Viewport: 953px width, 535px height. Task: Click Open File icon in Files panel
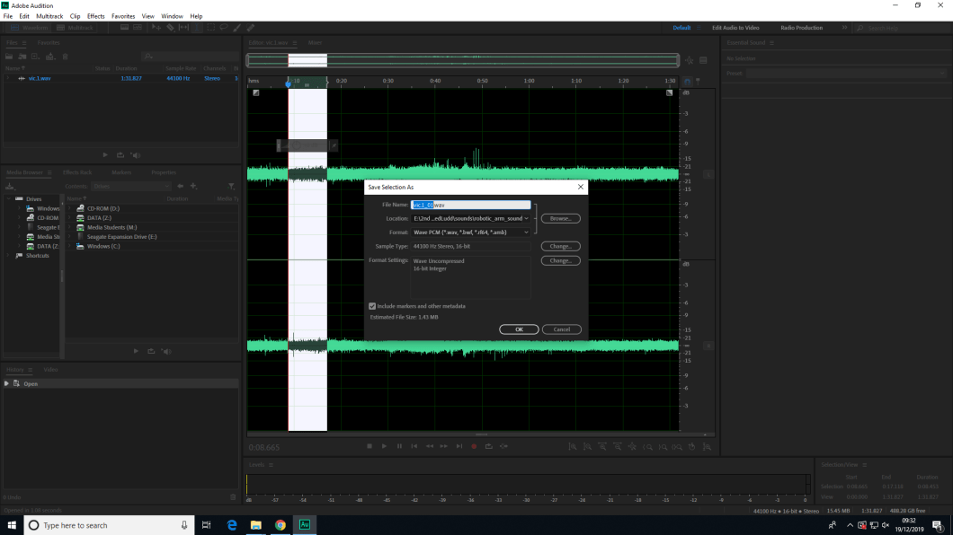pos(9,57)
